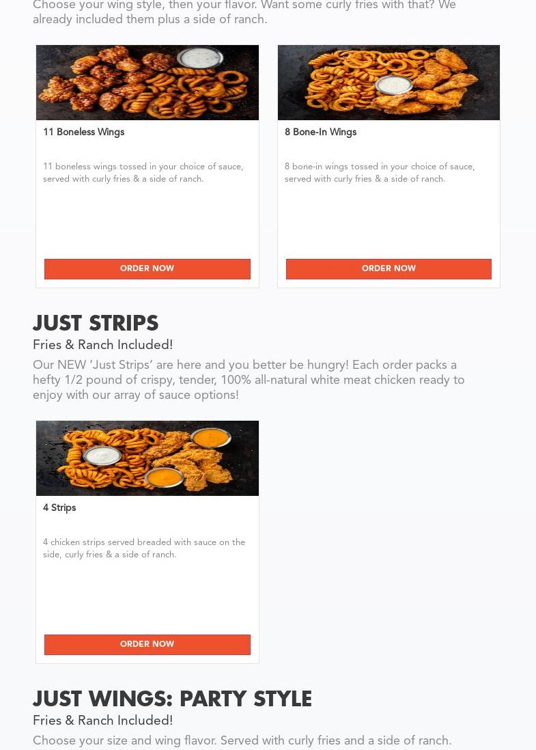The image size is (536, 750).
Task: Click the 'Choose your size and wing flavor' text
Action: pyautogui.click(x=242, y=740)
